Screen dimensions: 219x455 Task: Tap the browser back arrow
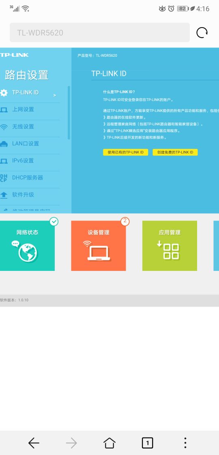pos(34,443)
